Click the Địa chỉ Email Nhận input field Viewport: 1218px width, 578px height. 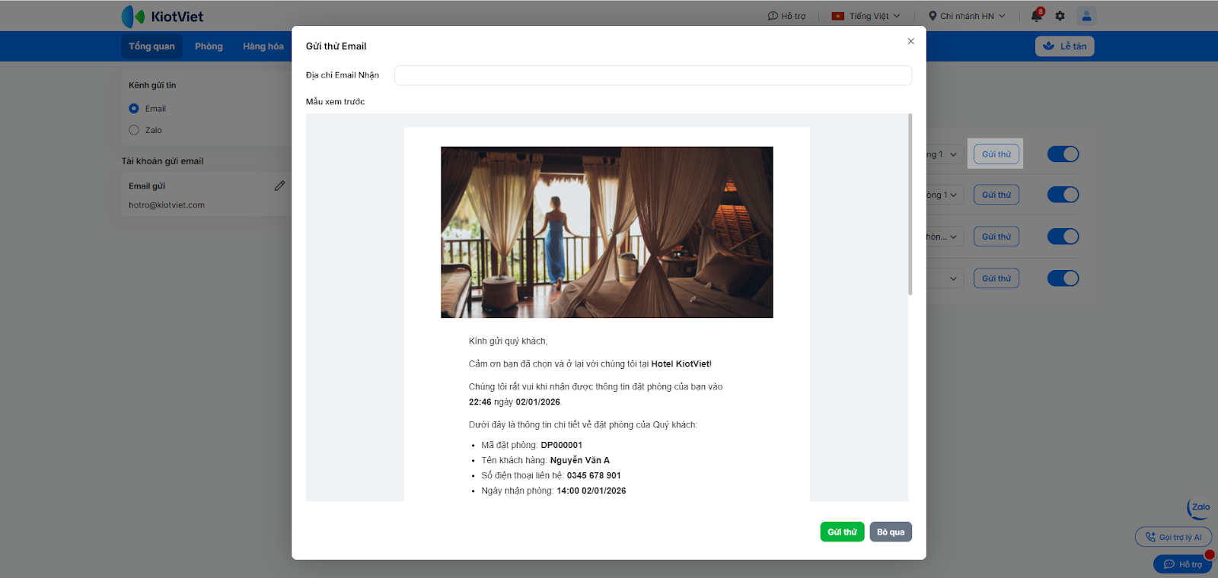click(x=652, y=75)
